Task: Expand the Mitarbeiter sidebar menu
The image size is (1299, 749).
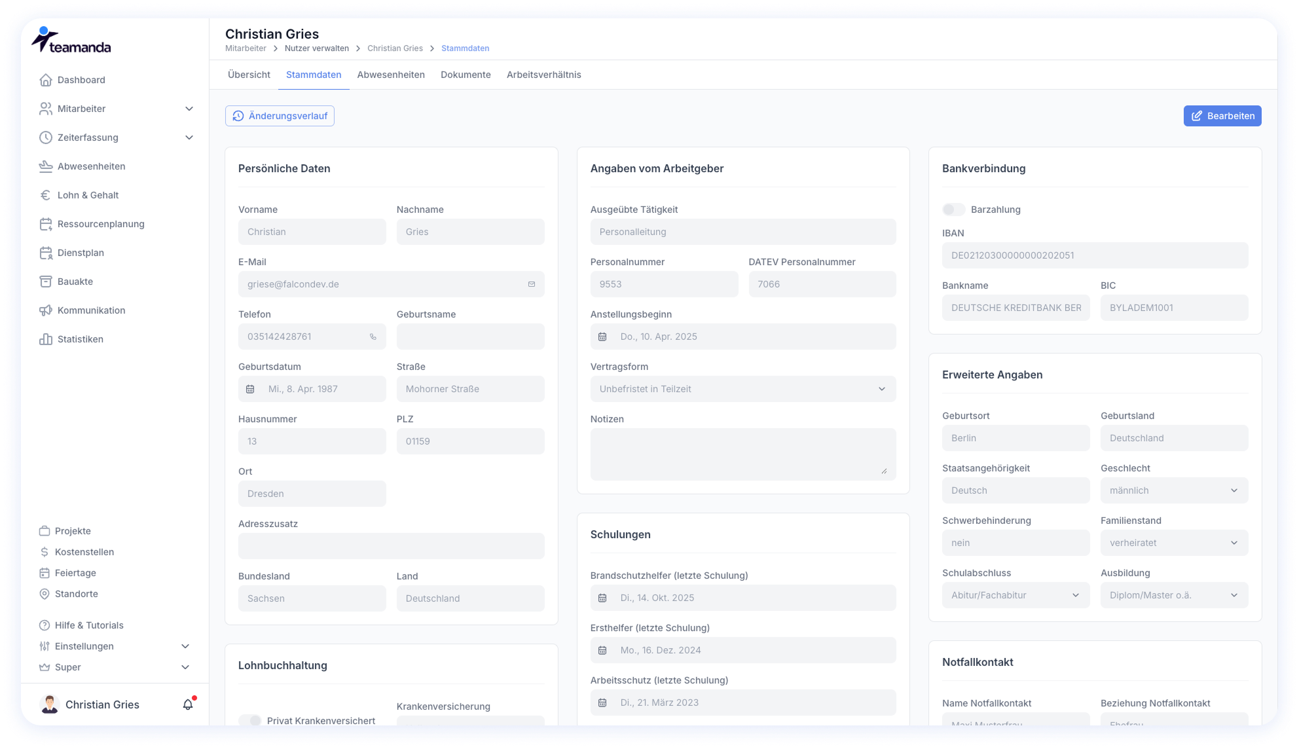Action: click(x=189, y=109)
